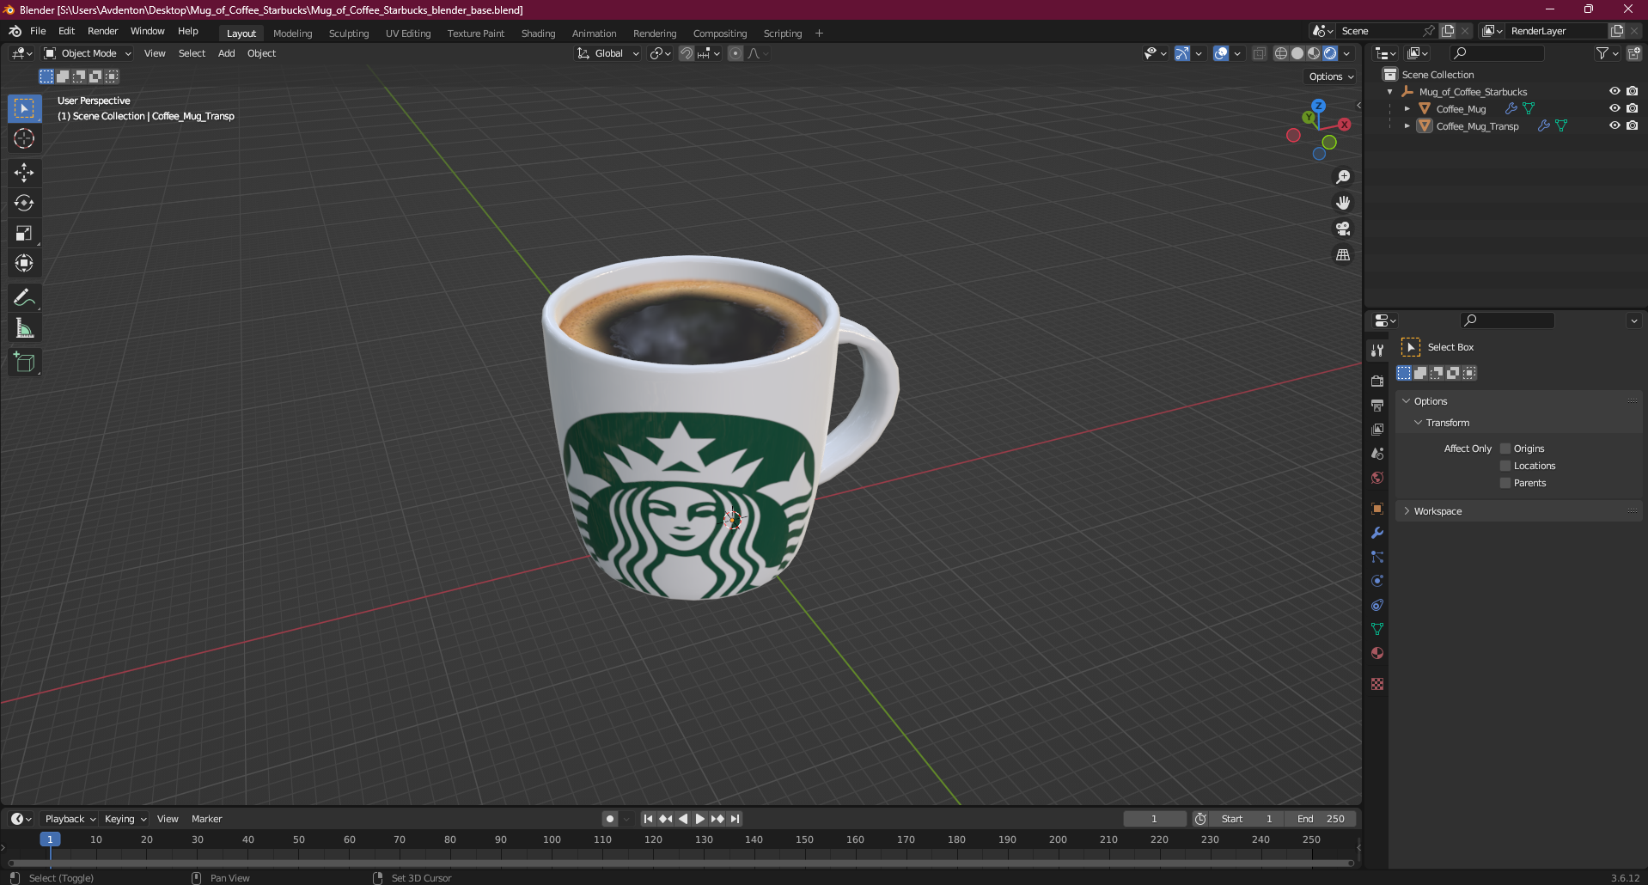Open the File menu
The width and height of the screenshot is (1648, 885).
pyautogui.click(x=38, y=31)
